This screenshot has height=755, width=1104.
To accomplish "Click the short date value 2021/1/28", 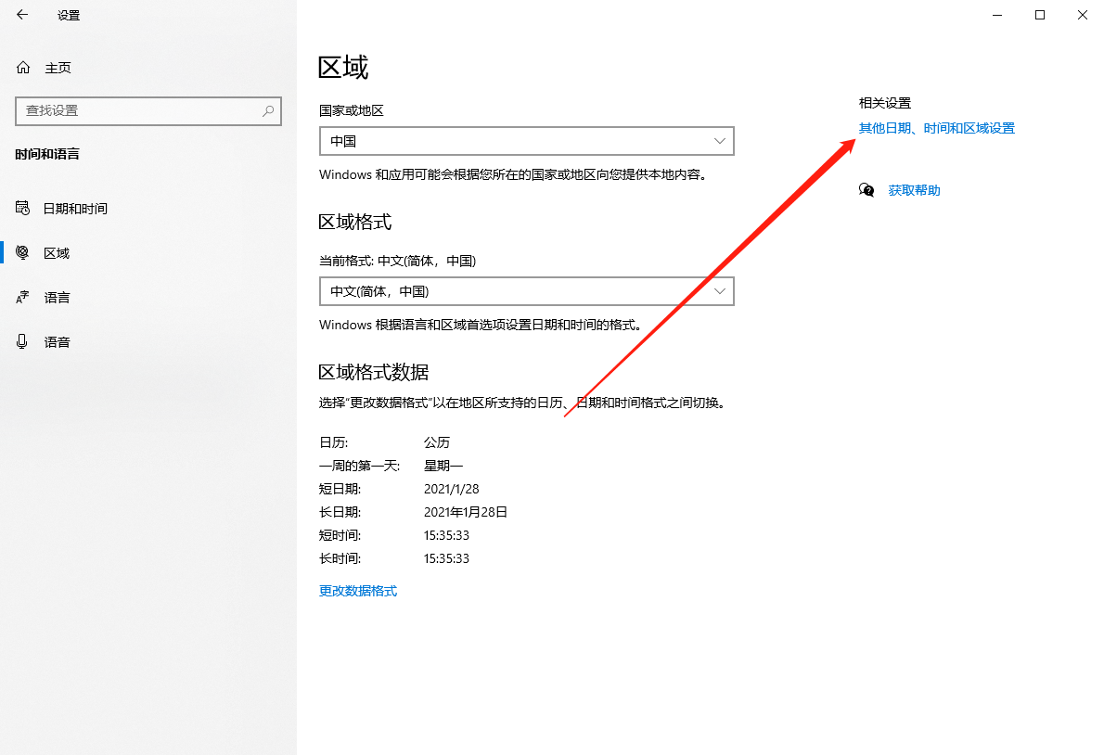I will pos(451,489).
